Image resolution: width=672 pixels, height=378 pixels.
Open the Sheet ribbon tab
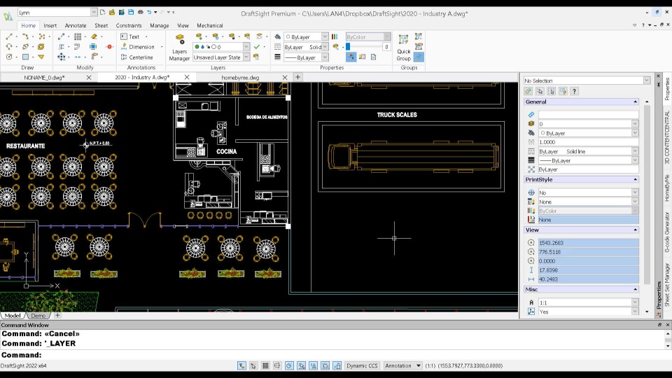pyautogui.click(x=101, y=26)
